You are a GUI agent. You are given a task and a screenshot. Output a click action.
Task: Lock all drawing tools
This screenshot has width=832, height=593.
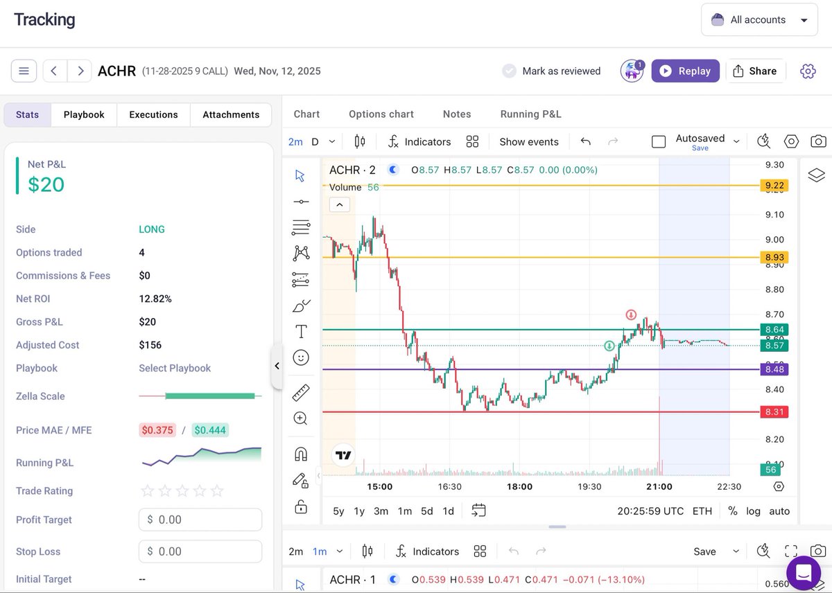click(x=301, y=506)
